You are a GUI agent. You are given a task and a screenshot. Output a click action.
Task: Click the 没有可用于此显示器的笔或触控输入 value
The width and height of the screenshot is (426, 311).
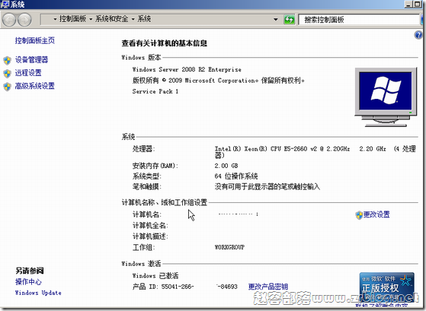[267, 187]
